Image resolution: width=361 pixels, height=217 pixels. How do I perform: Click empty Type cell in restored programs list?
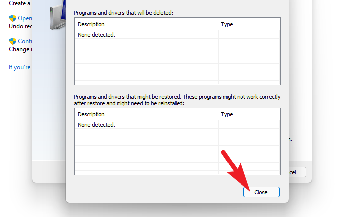[248, 125]
